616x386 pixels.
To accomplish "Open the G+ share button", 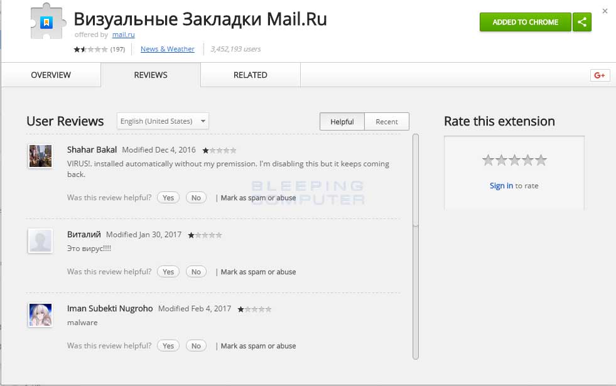I will click(600, 75).
